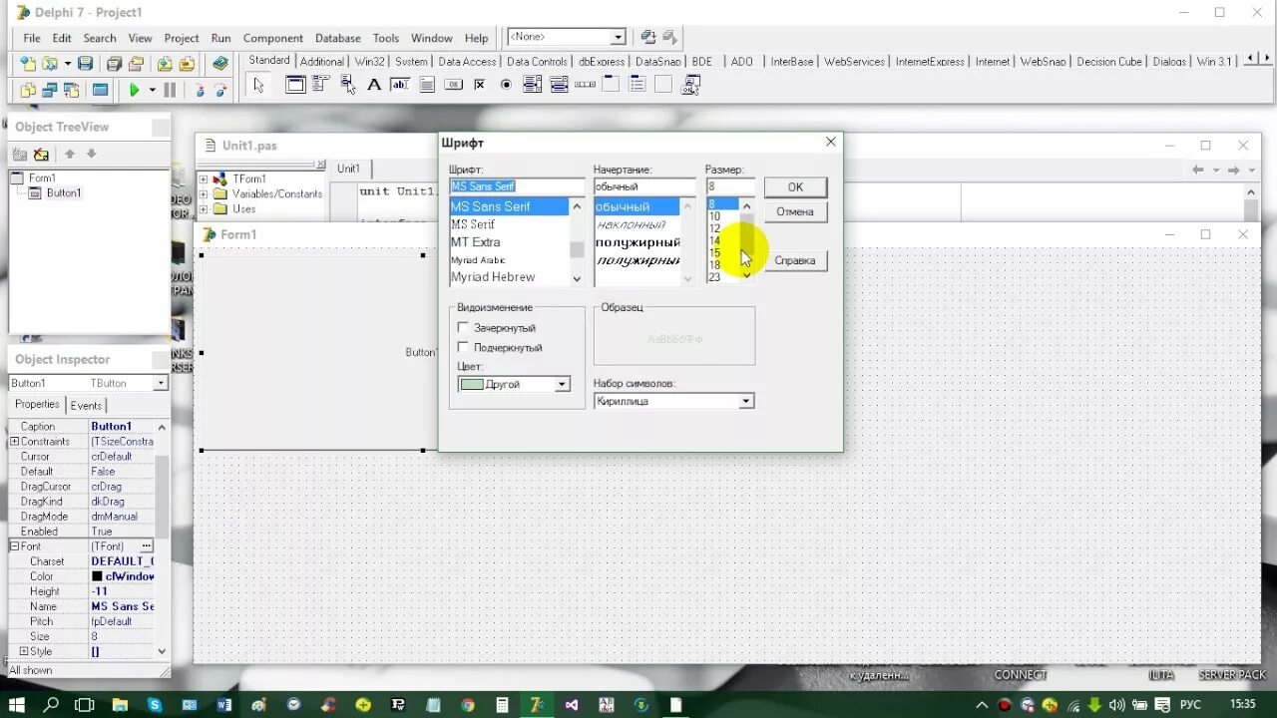Open the Run button dropdown arrow

tap(153, 90)
